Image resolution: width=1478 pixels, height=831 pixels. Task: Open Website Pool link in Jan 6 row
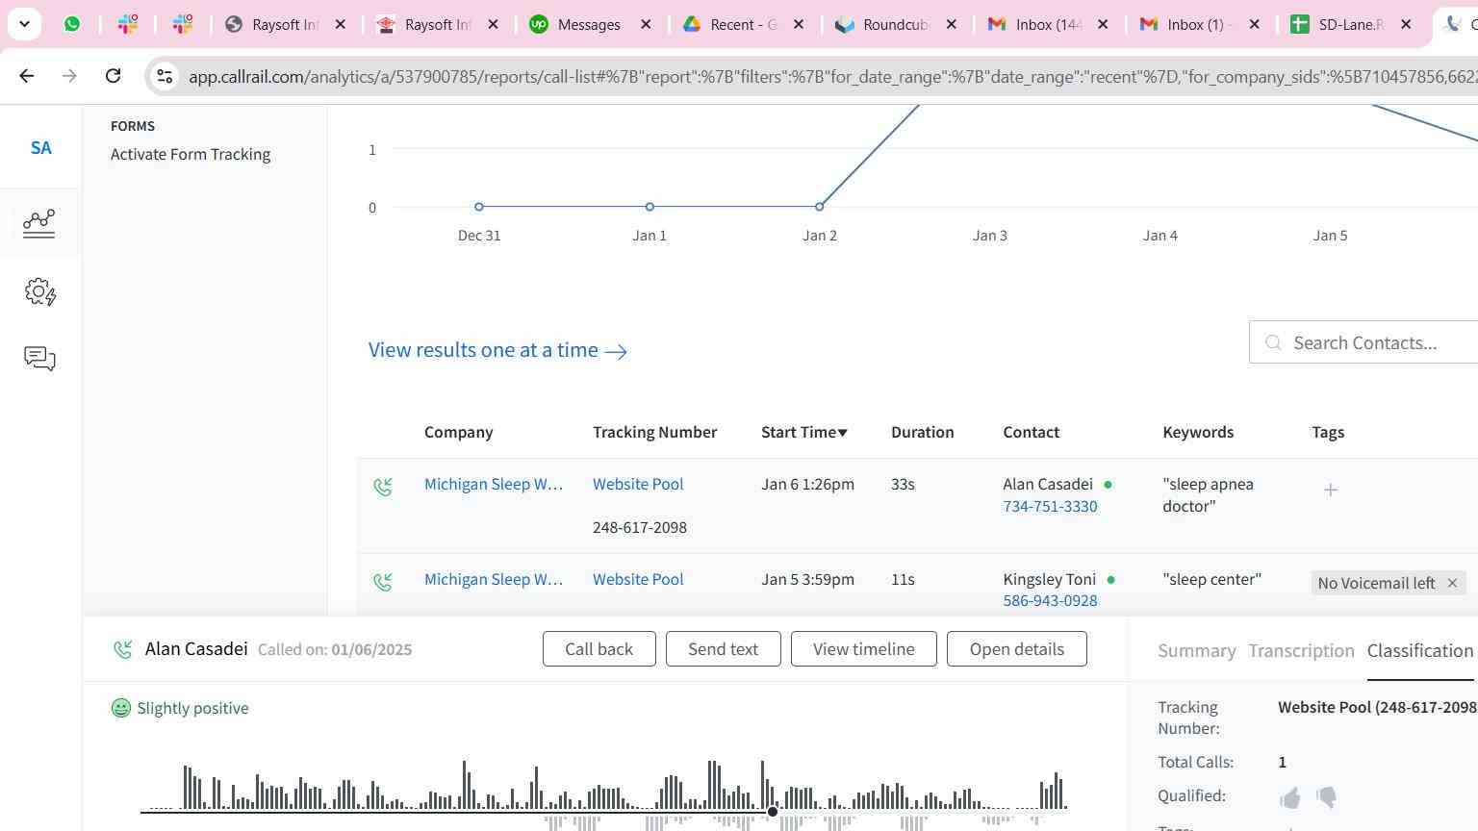(638, 484)
